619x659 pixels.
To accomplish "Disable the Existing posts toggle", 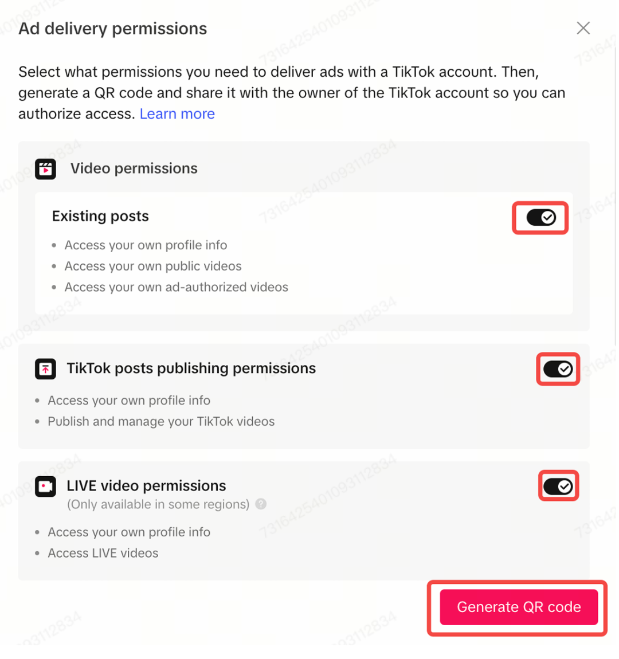I will [541, 218].
